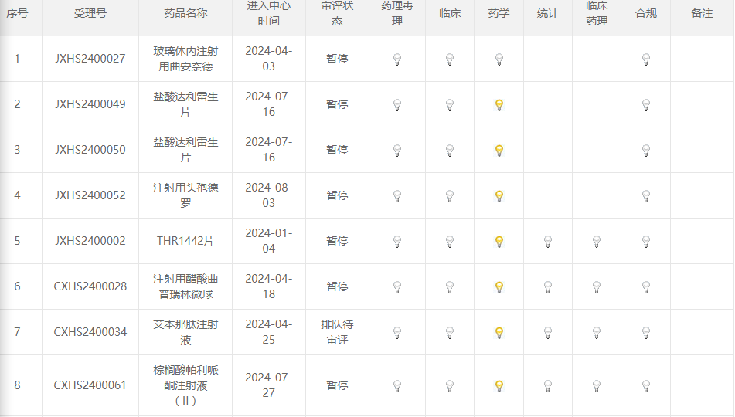
Task: Select acceptance number JXHS2400052
Action: pyautogui.click(x=90, y=195)
